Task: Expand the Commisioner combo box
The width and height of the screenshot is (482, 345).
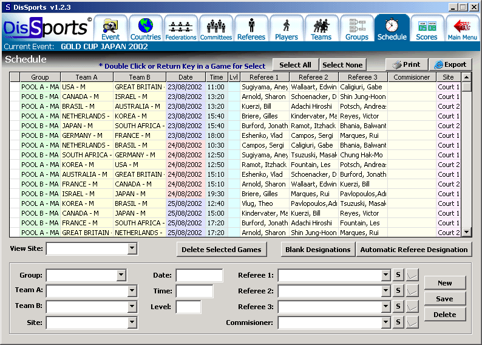Action: (x=386, y=323)
